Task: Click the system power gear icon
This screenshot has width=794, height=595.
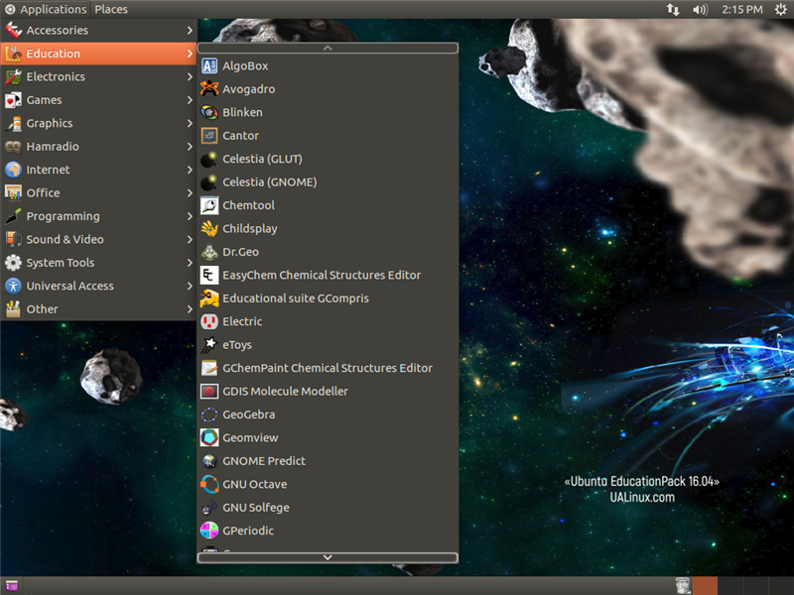Action: [x=780, y=10]
